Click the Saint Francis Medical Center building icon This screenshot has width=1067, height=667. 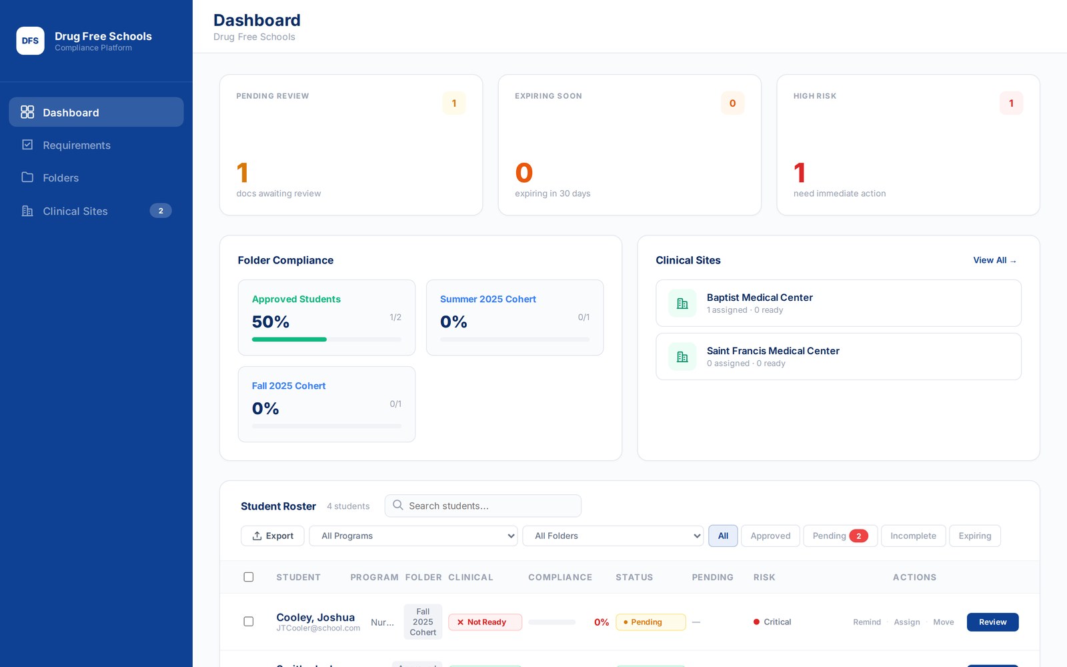(682, 357)
